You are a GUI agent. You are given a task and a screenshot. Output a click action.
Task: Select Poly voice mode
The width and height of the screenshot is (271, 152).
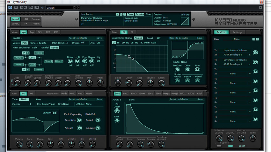(25, 43)
